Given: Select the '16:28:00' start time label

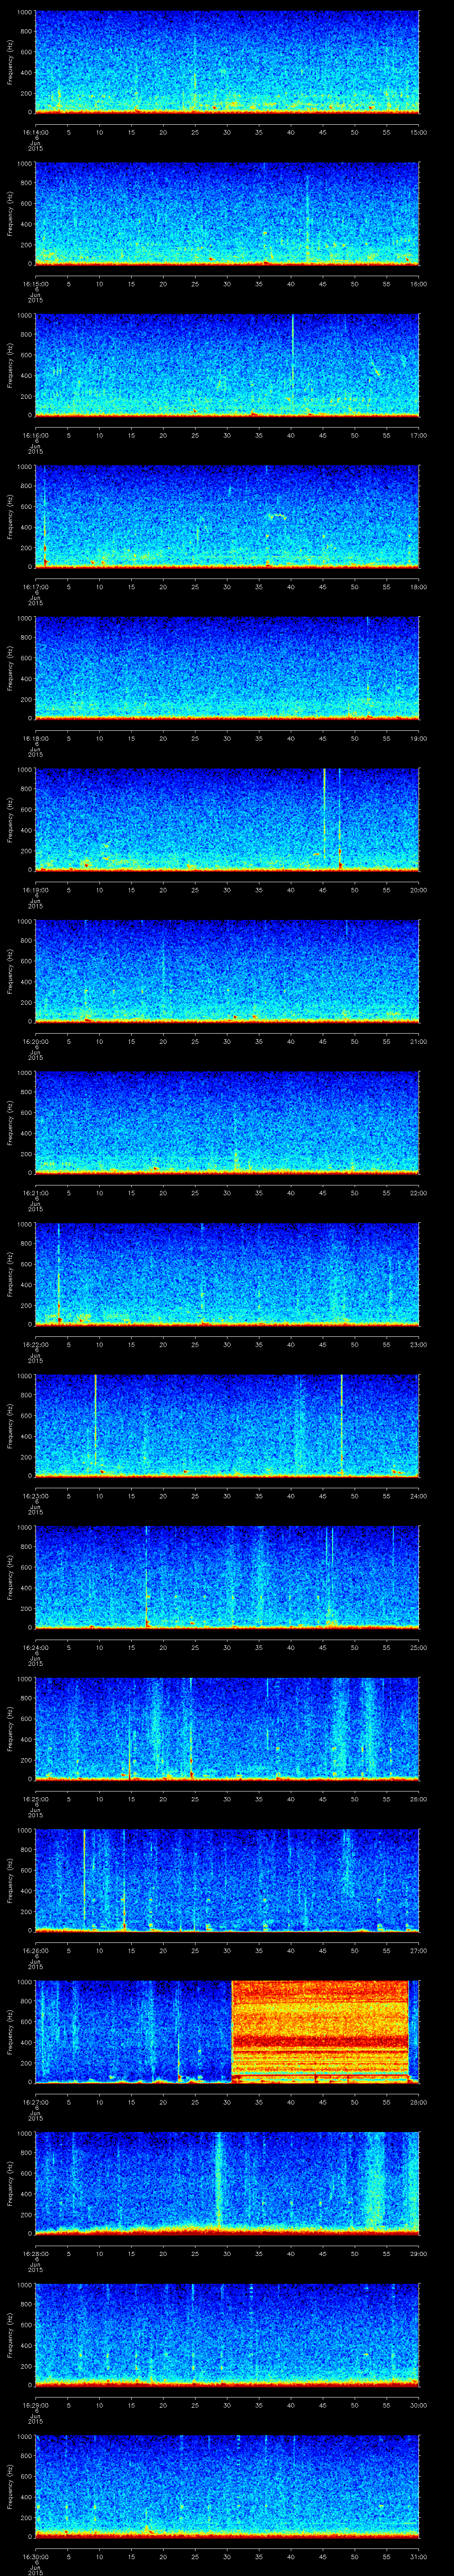Looking at the screenshot, I should click(35, 2253).
